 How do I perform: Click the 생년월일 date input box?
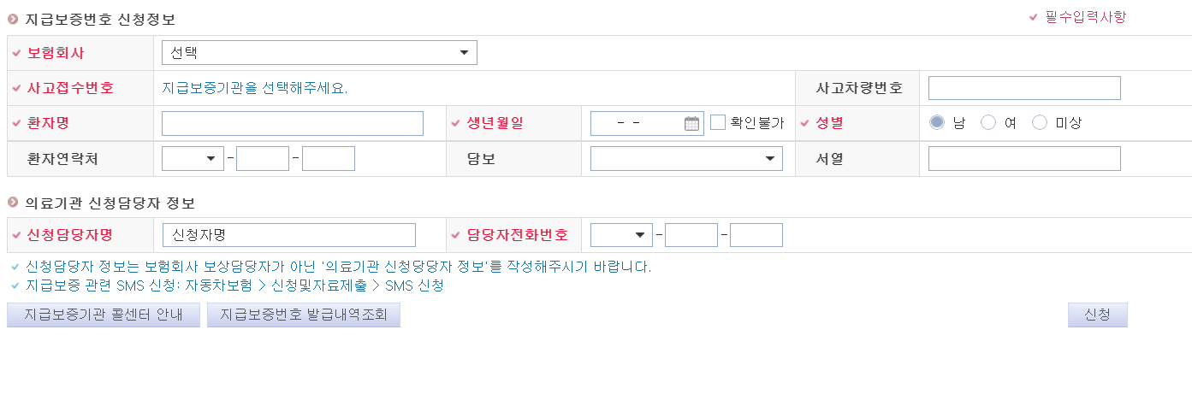point(638,123)
